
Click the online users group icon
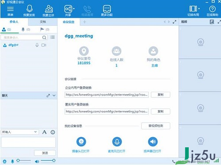pos(117,51)
